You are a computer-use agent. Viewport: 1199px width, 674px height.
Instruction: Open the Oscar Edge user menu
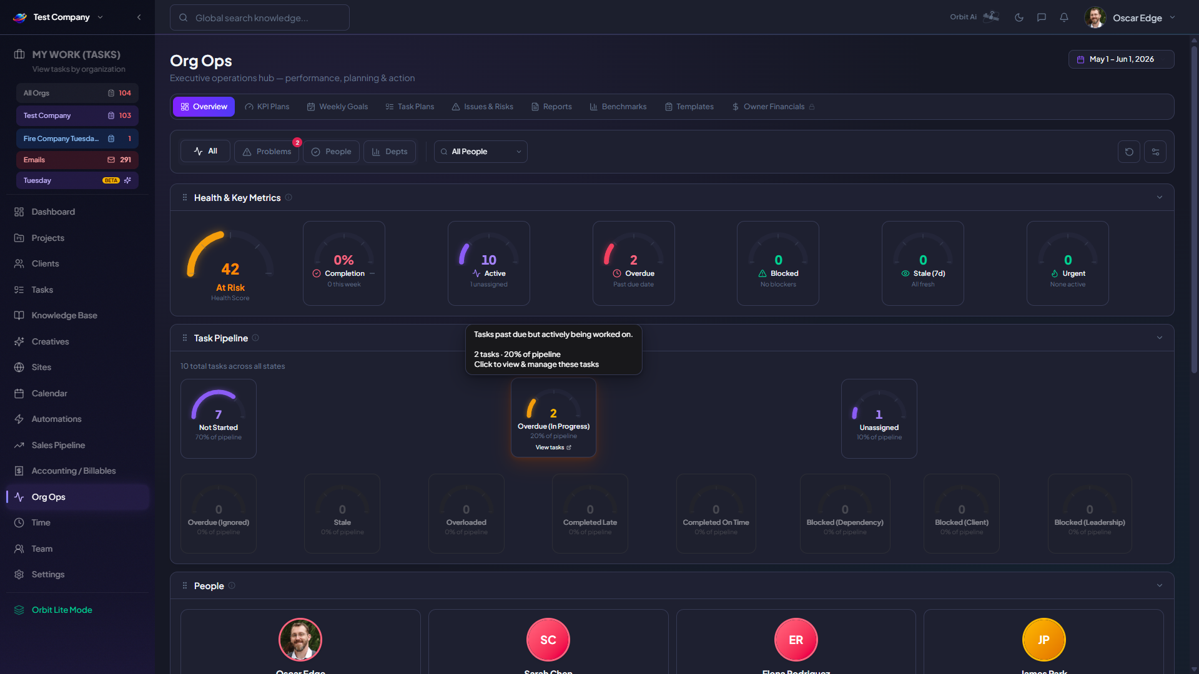click(1130, 17)
